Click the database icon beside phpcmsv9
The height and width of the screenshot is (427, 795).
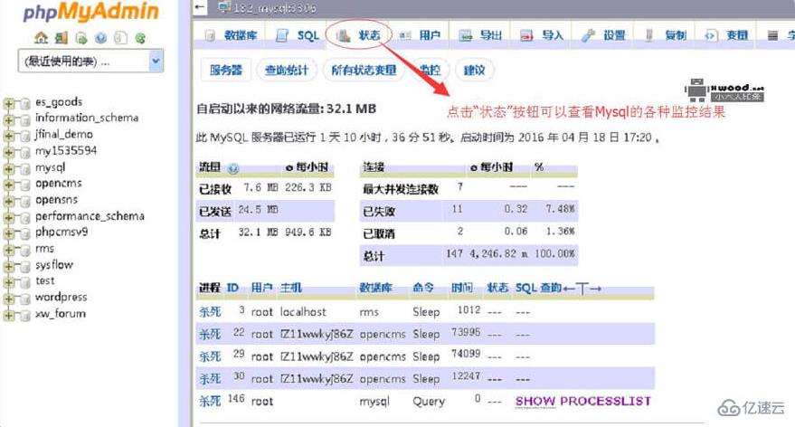(x=24, y=233)
